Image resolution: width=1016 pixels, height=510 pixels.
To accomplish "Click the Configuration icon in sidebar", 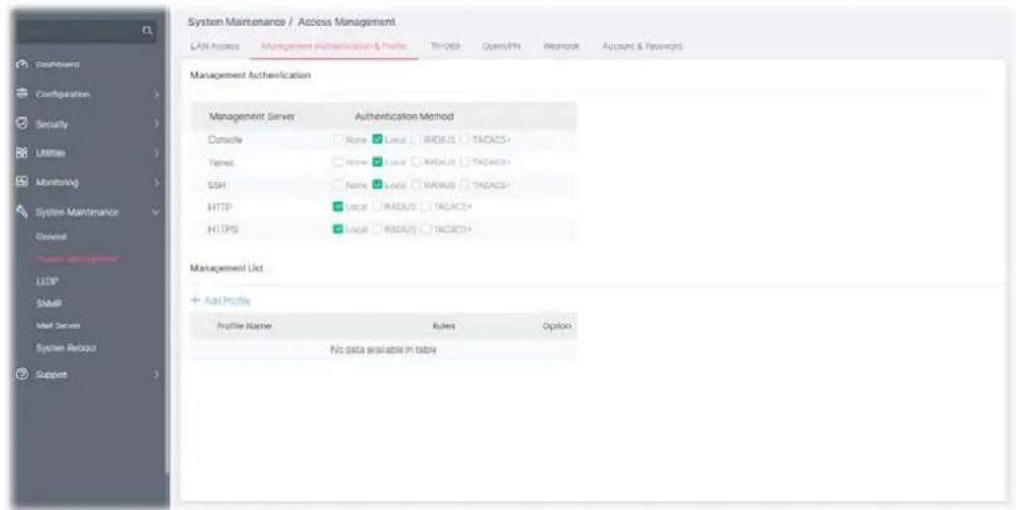I will coord(20,95).
